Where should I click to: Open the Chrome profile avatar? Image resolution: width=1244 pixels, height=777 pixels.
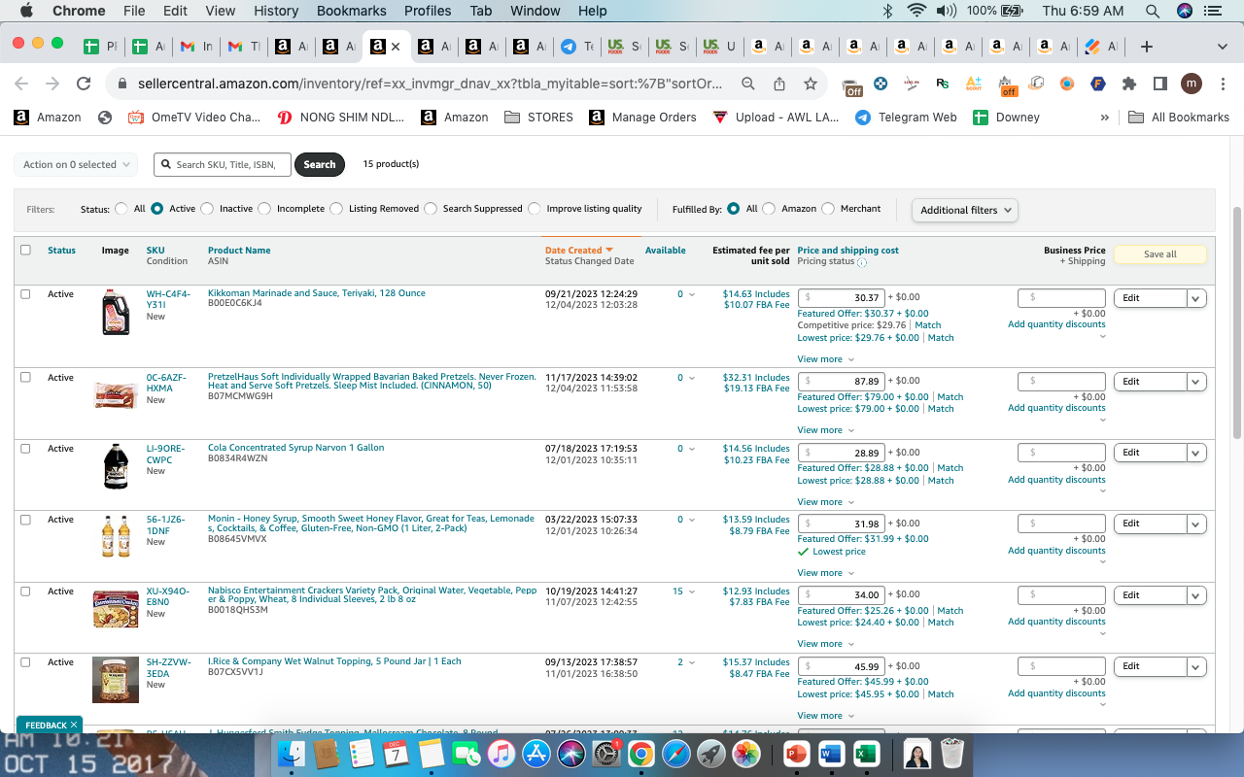pyautogui.click(x=1192, y=84)
